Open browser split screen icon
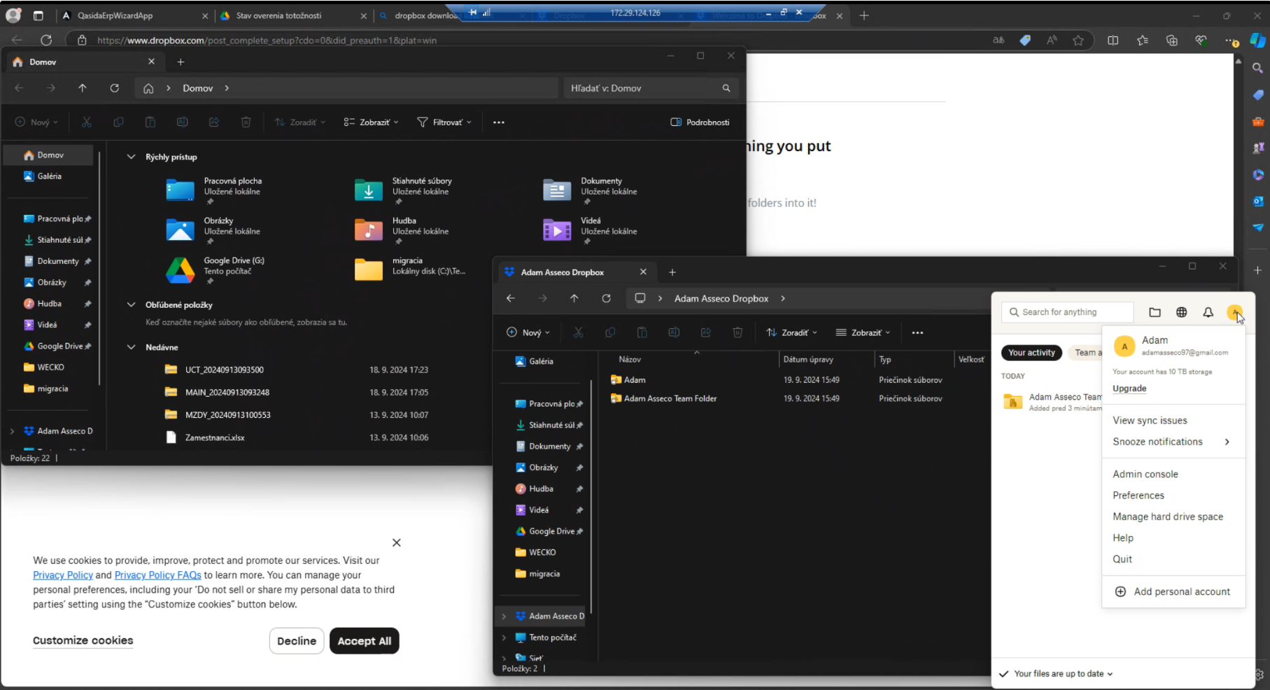Image resolution: width=1270 pixels, height=690 pixels. (1113, 41)
